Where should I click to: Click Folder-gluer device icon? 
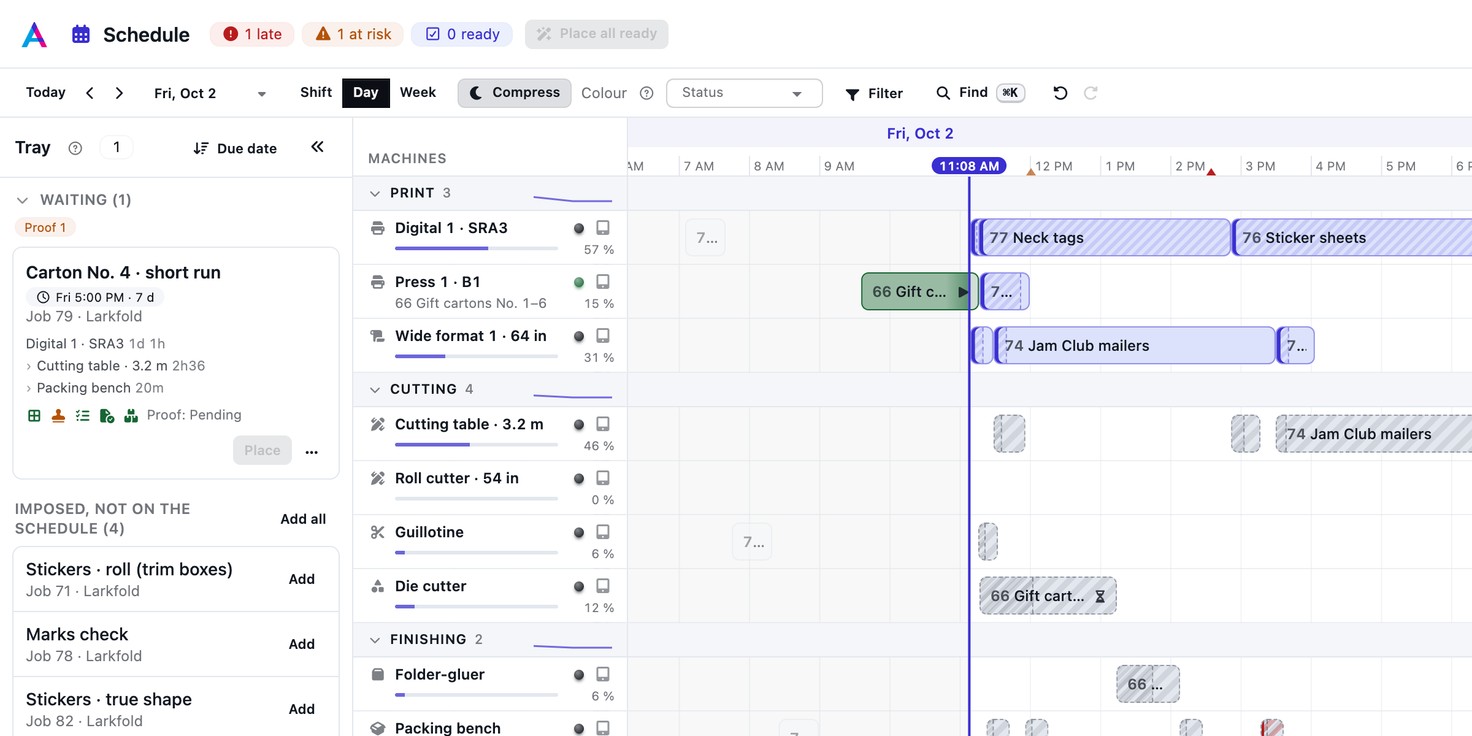tap(603, 675)
